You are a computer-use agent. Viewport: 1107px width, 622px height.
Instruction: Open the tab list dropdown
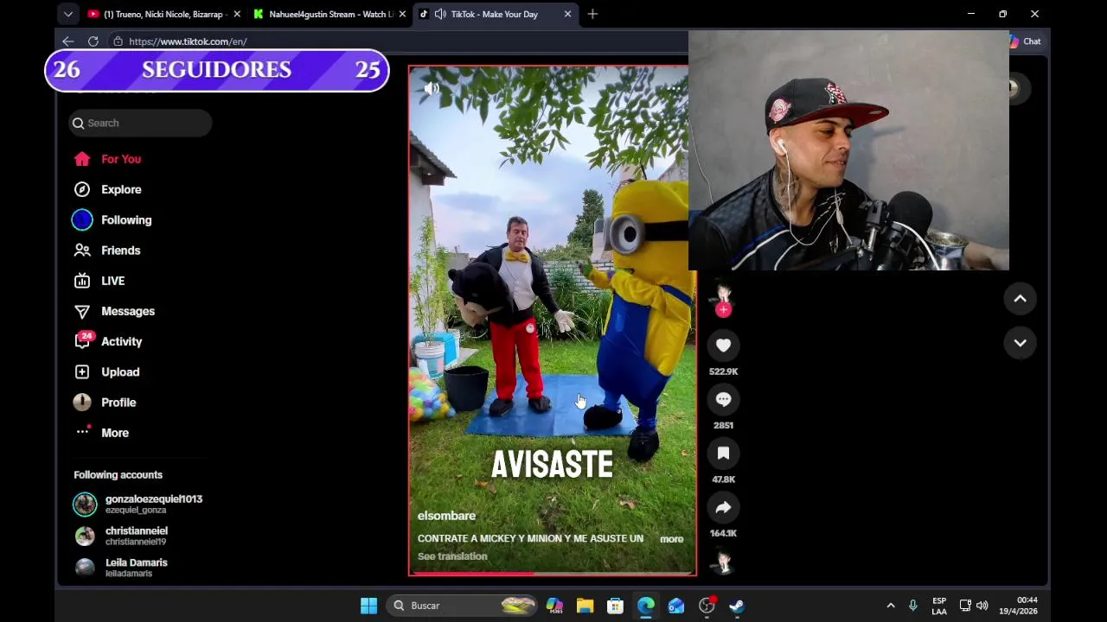pos(67,14)
